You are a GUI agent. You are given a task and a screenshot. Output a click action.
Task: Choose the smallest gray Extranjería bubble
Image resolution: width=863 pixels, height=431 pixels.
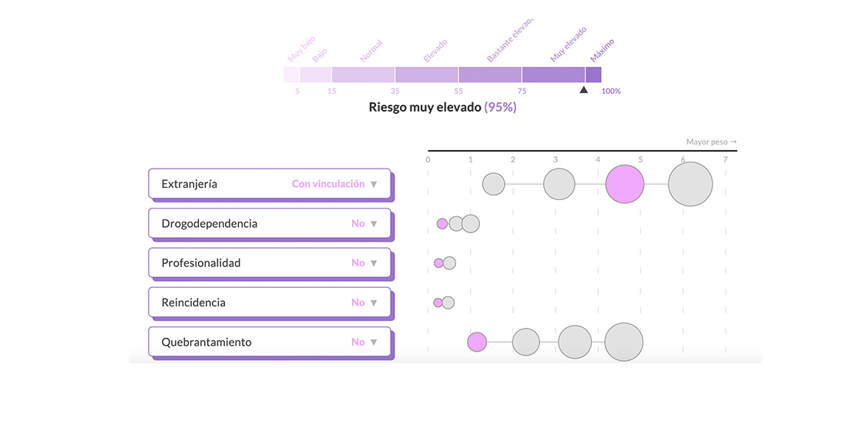[494, 184]
